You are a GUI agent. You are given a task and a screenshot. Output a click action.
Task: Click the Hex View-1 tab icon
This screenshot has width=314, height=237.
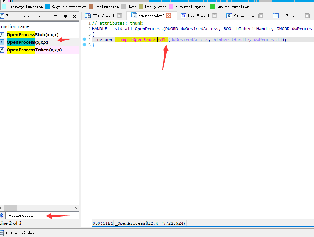click(183, 16)
